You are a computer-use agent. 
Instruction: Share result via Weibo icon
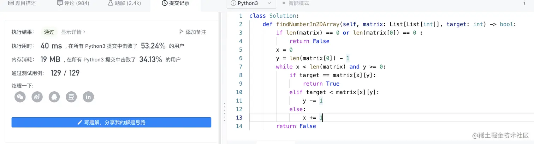pyautogui.click(x=37, y=97)
